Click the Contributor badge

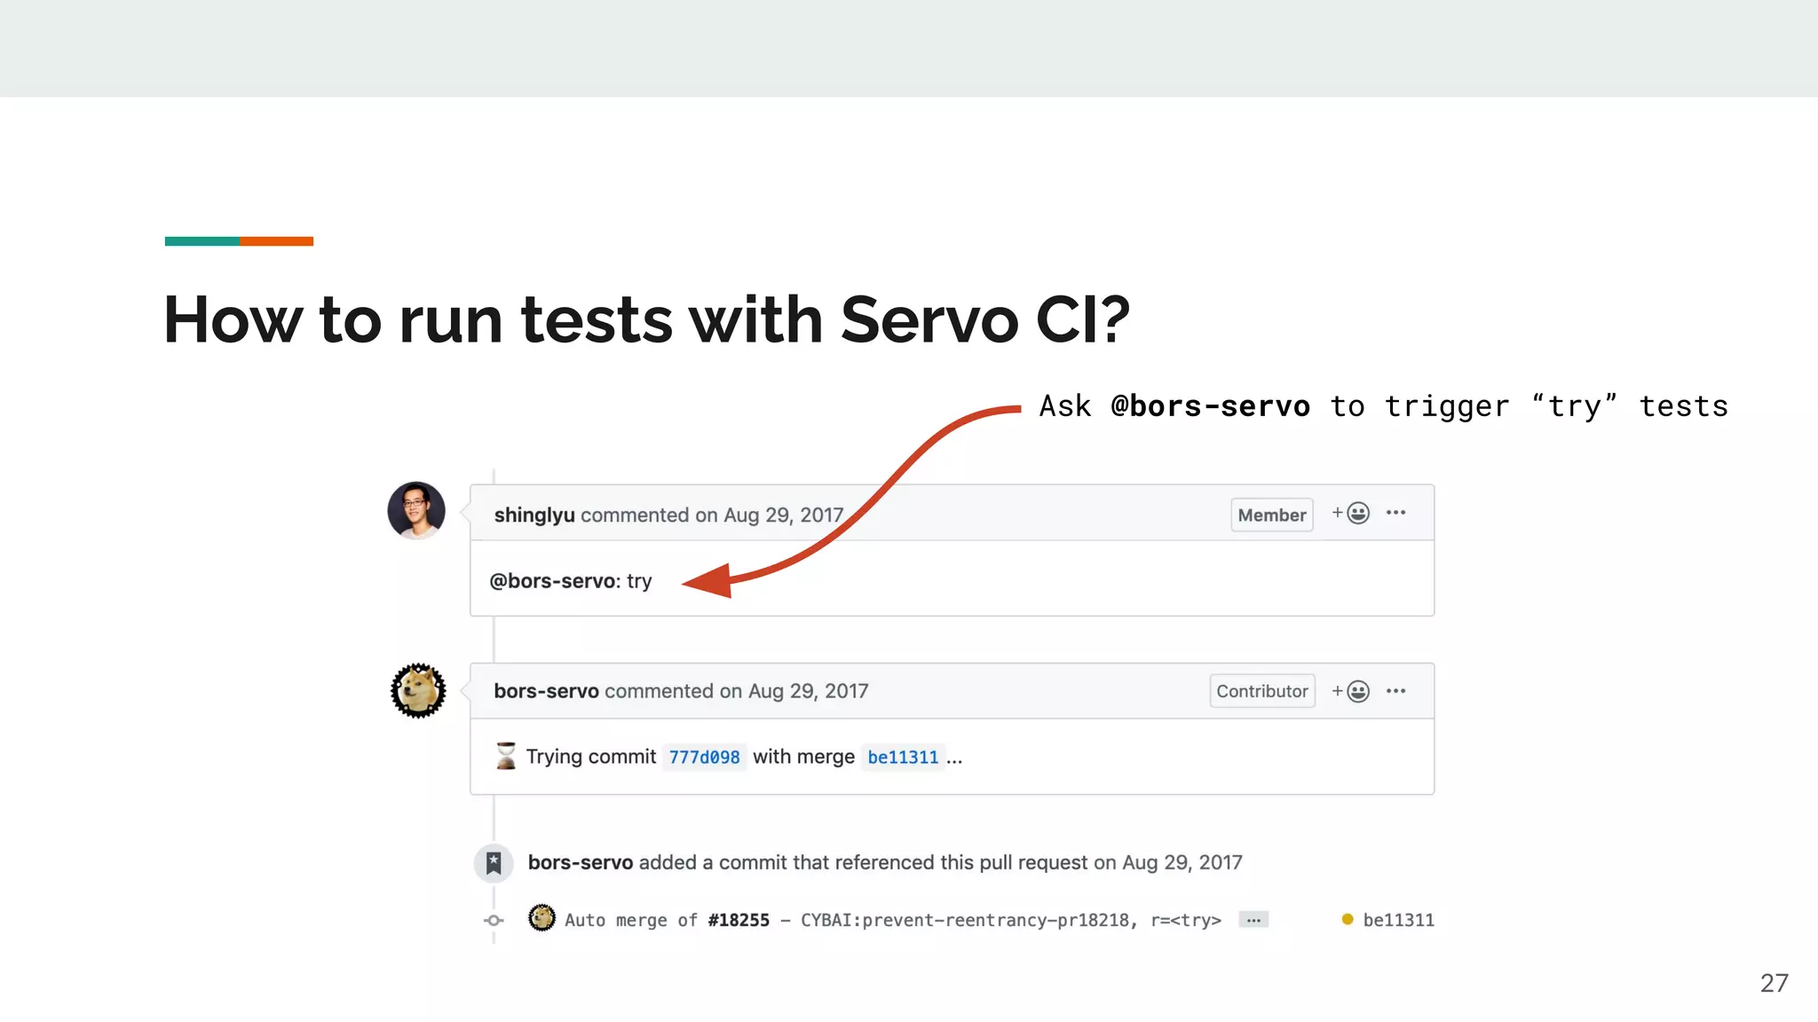(1262, 691)
